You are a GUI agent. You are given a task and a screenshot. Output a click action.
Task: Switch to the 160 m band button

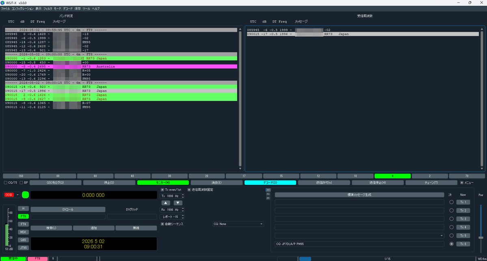click(21, 176)
